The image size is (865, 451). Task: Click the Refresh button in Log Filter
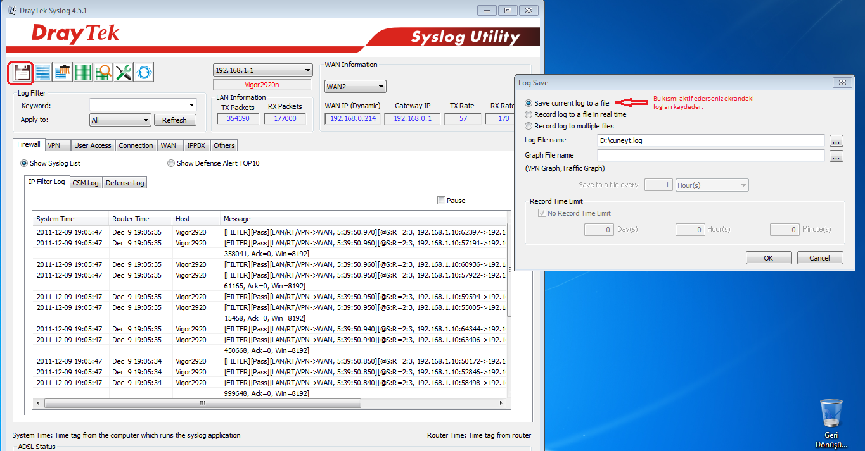174,120
